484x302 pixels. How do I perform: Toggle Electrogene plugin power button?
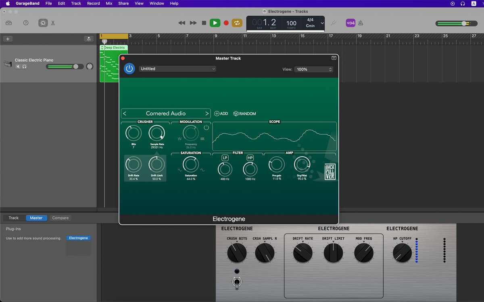point(129,68)
